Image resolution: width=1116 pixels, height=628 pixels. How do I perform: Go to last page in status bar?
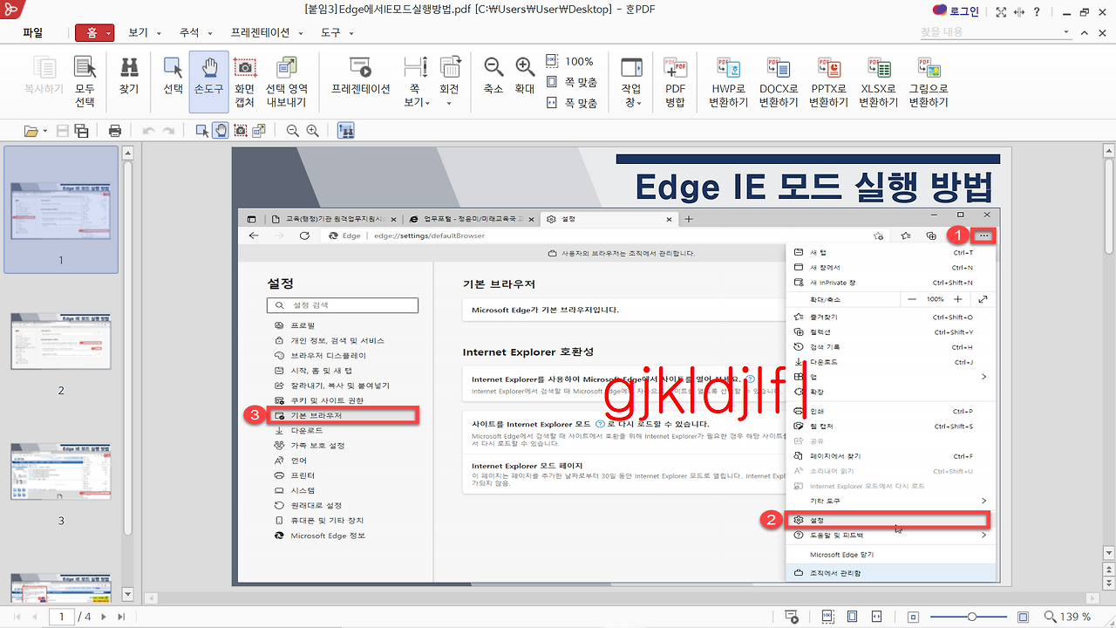click(x=121, y=617)
